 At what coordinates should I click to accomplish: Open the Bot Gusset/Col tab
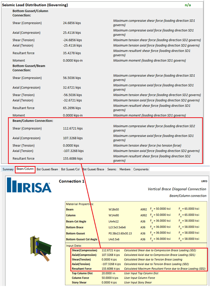pos(71,169)
